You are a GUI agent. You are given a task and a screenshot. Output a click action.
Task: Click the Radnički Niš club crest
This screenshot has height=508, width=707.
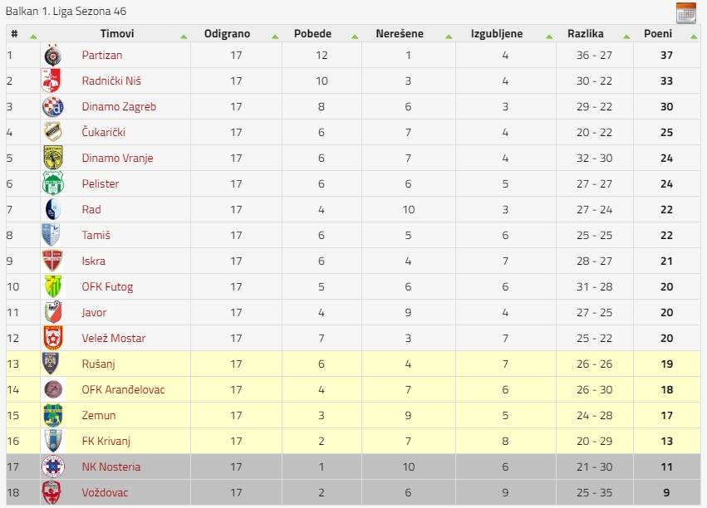point(51,81)
